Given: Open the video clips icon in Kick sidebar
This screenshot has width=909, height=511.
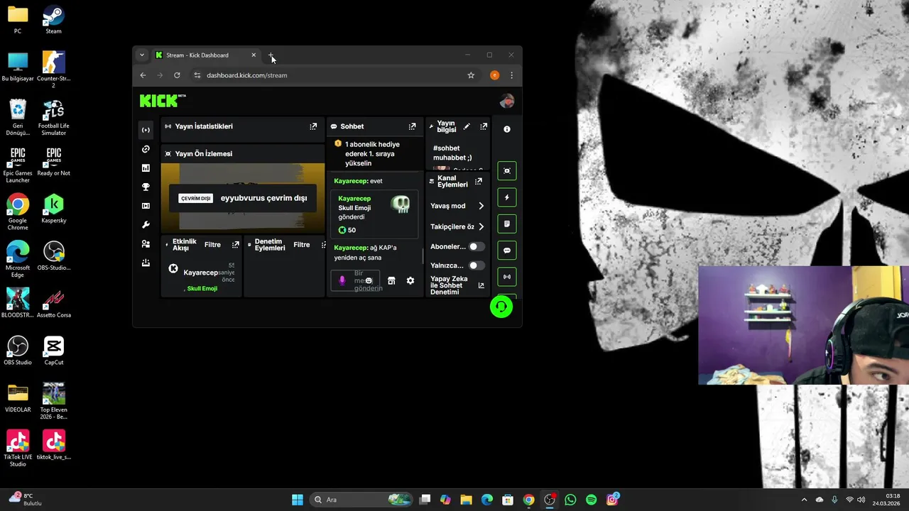Looking at the screenshot, I should pyautogui.click(x=146, y=206).
